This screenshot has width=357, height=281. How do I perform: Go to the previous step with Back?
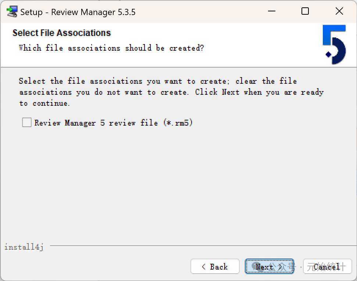click(215, 267)
